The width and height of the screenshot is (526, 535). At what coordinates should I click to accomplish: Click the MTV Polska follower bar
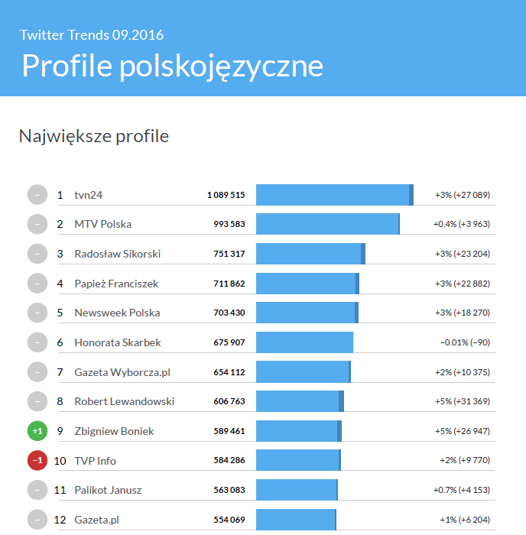point(327,224)
